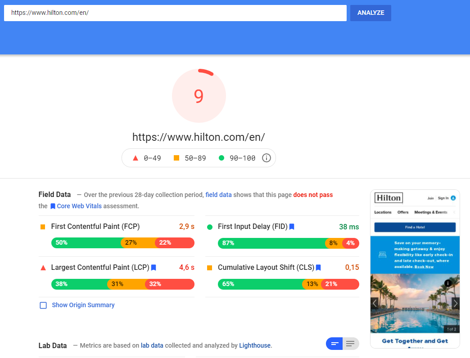Click the LCP value '4,6 s'
470x358 pixels.
click(187, 267)
